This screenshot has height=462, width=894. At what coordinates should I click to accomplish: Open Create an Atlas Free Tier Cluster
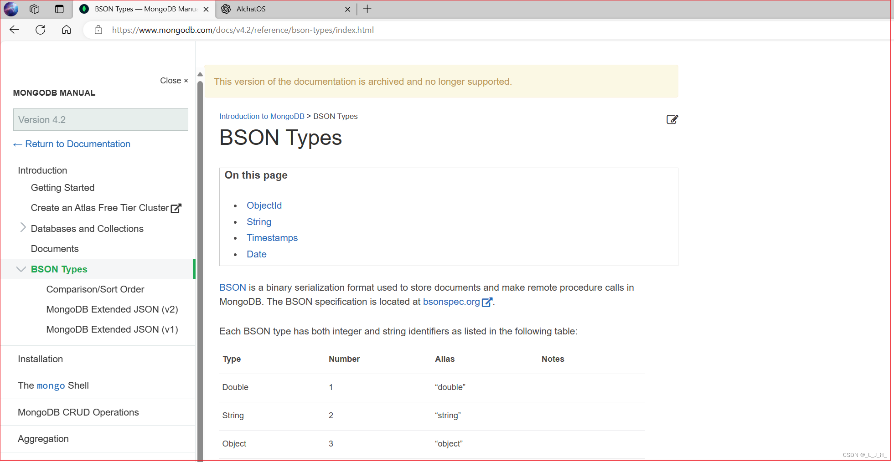100,208
